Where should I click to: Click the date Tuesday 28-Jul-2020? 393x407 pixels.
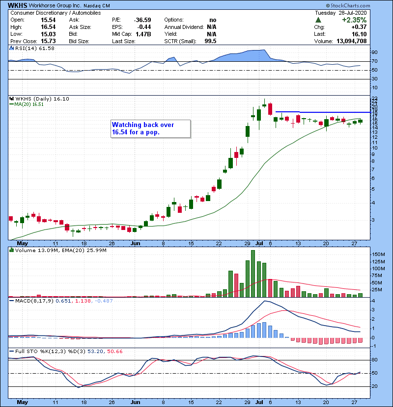(341, 13)
